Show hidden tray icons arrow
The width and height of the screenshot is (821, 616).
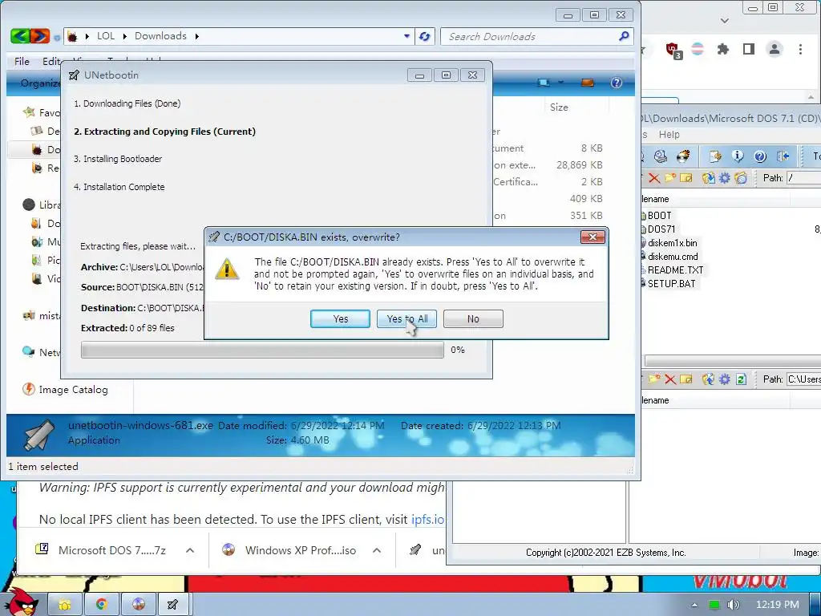pyautogui.click(x=694, y=605)
